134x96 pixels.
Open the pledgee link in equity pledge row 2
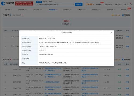[x=90, y=76]
